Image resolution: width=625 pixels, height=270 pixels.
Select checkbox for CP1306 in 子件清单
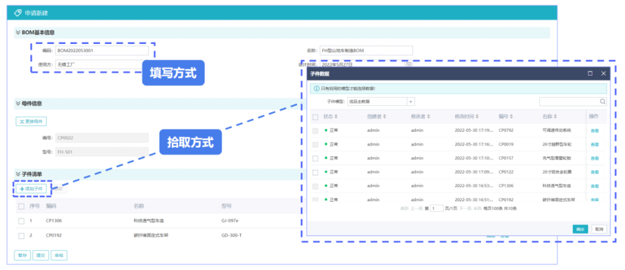point(21,221)
